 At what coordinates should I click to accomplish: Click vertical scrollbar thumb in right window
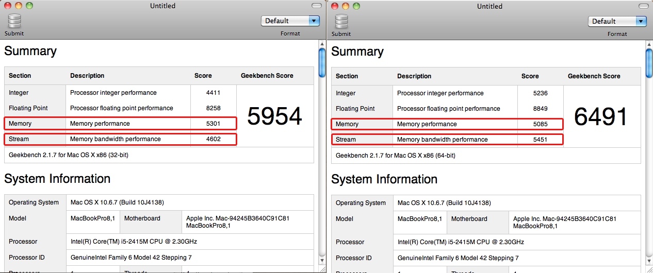click(x=649, y=62)
